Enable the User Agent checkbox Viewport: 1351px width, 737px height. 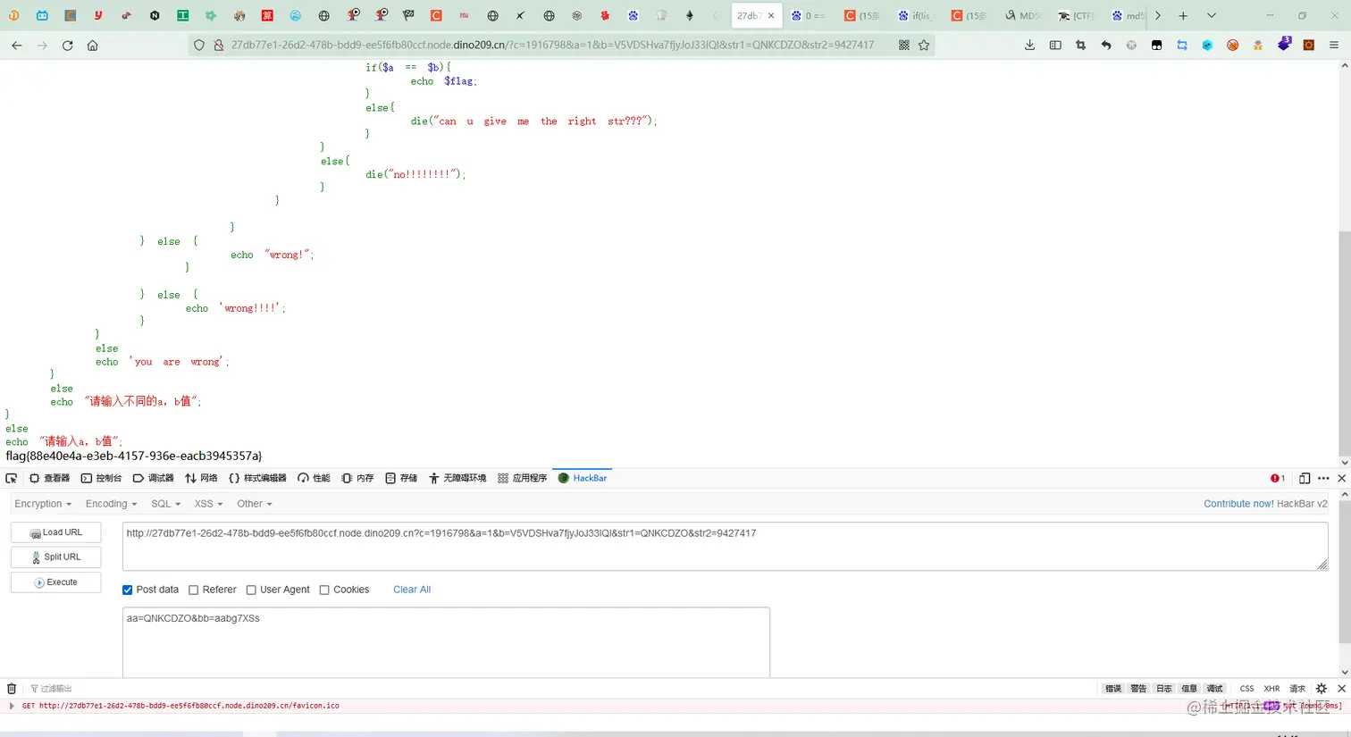(x=251, y=590)
